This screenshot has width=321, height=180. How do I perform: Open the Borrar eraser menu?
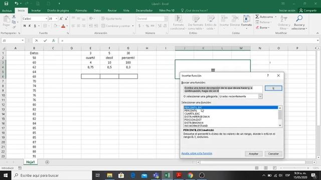coord(263,27)
